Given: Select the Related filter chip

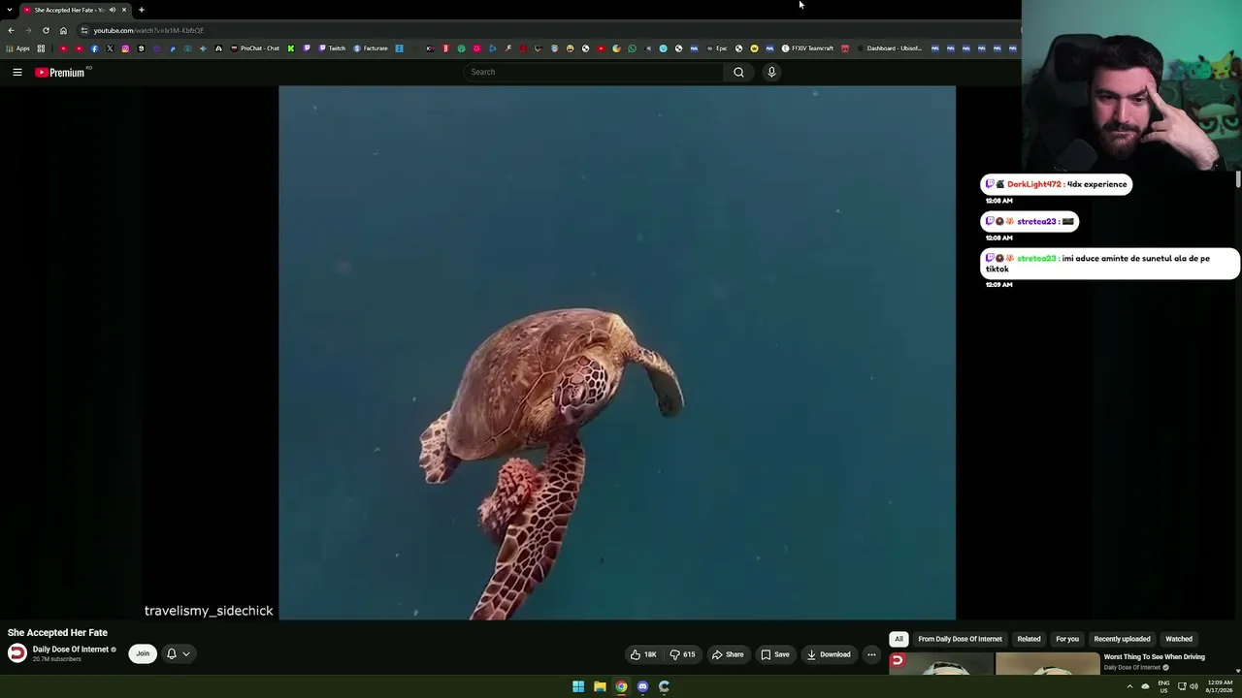Looking at the screenshot, I should (1029, 639).
